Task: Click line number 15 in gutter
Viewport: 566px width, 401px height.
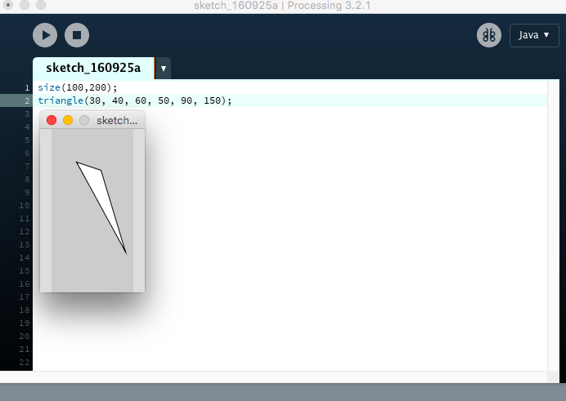Action: (x=25, y=270)
